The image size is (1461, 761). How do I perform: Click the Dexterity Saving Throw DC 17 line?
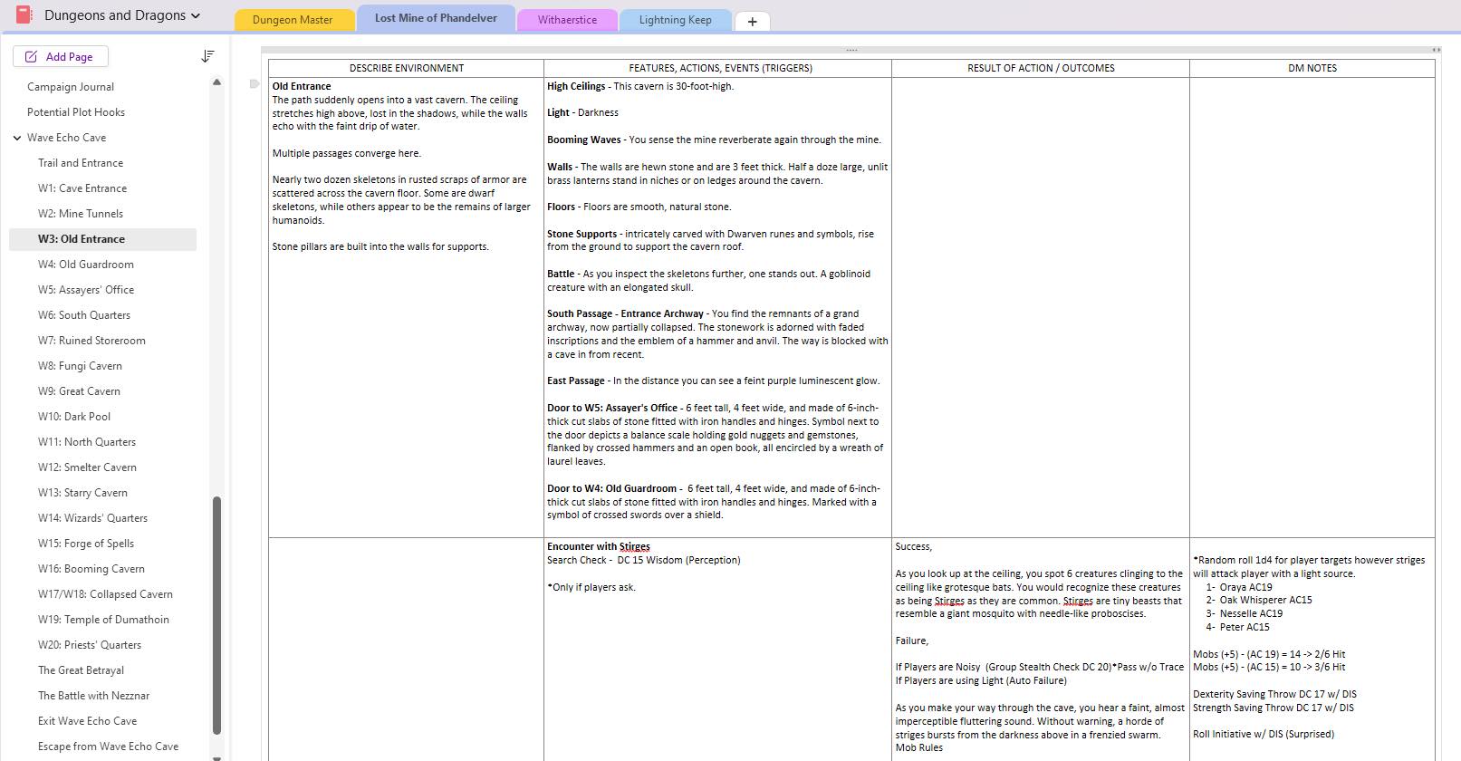click(1274, 694)
